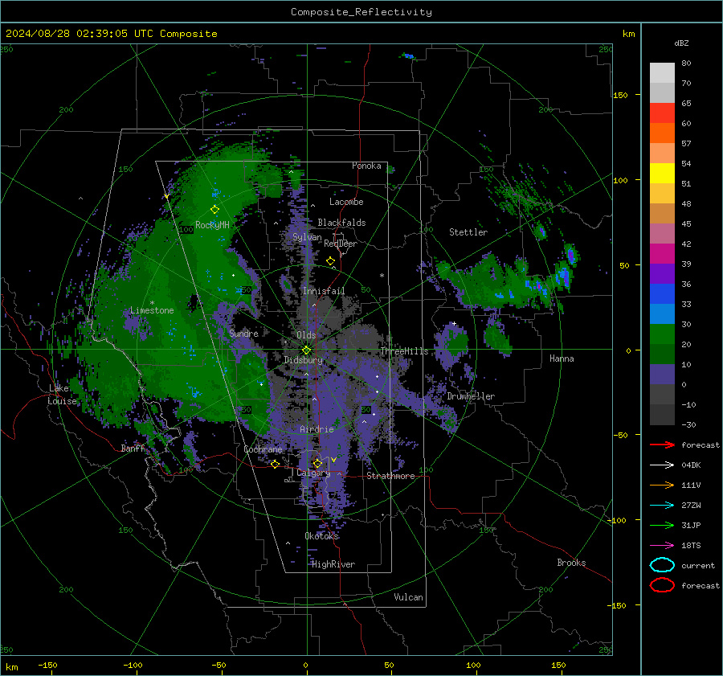
Task: Click the Drumheller town label
Action: click(471, 396)
